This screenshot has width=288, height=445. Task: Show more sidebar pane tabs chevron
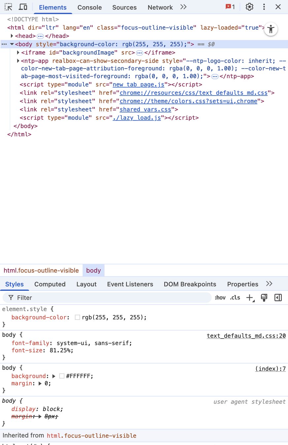[x=269, y=284]
